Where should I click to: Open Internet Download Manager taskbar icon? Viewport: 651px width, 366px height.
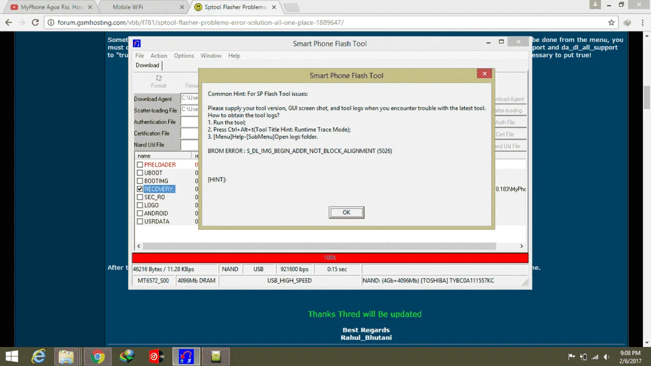coord(128,356)
